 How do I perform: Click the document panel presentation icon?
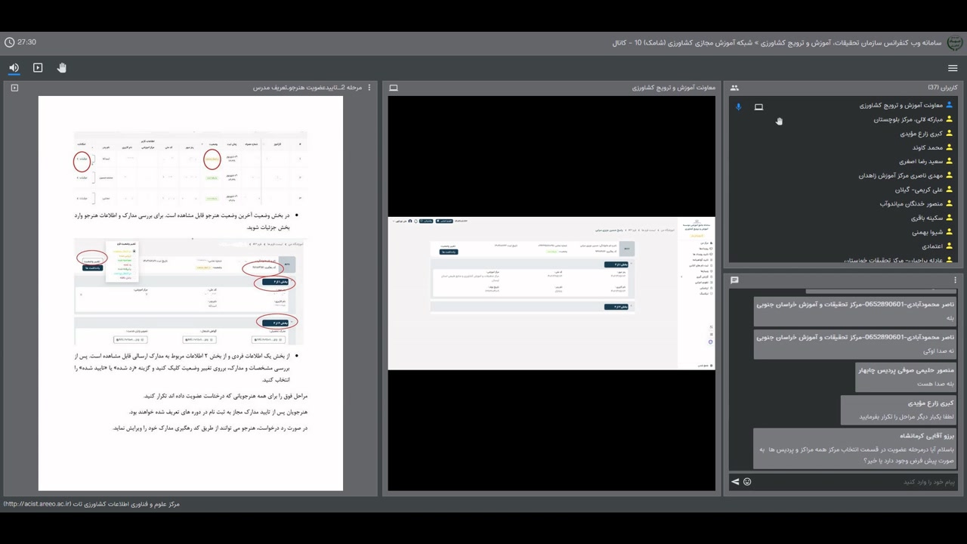(14, 88)
